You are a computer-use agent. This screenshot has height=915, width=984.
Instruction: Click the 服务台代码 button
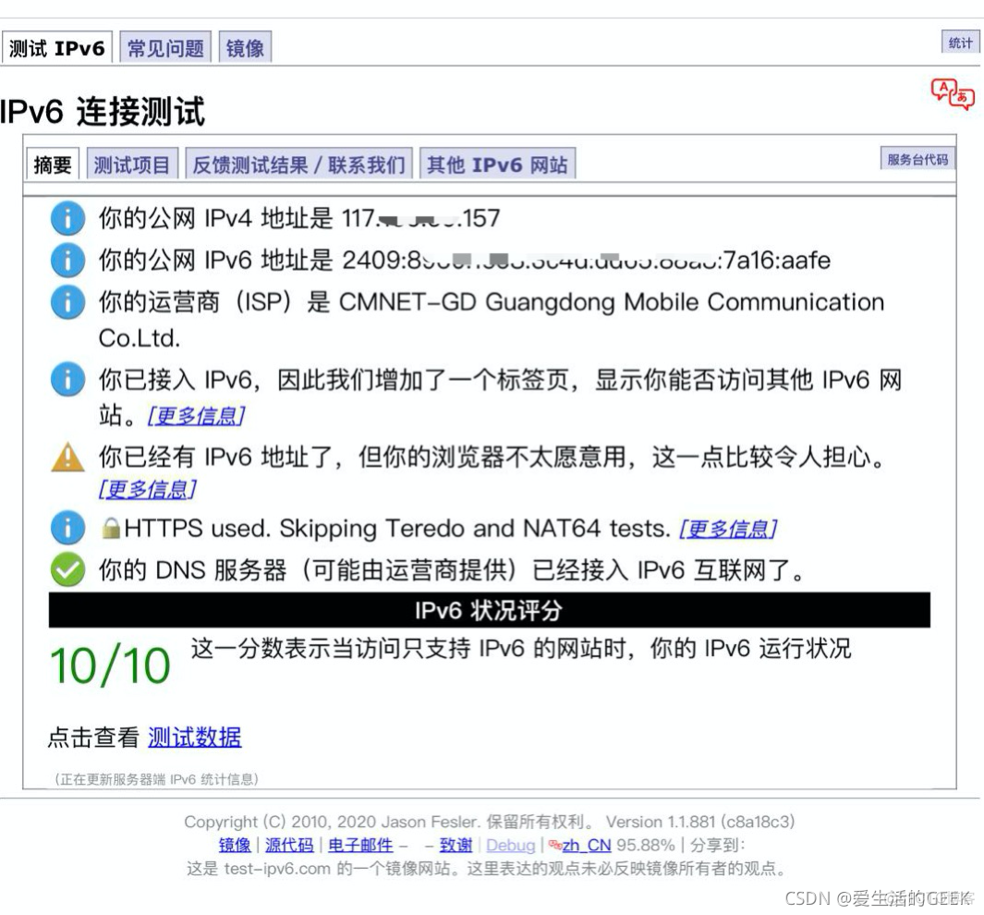[x=917, y=159]
